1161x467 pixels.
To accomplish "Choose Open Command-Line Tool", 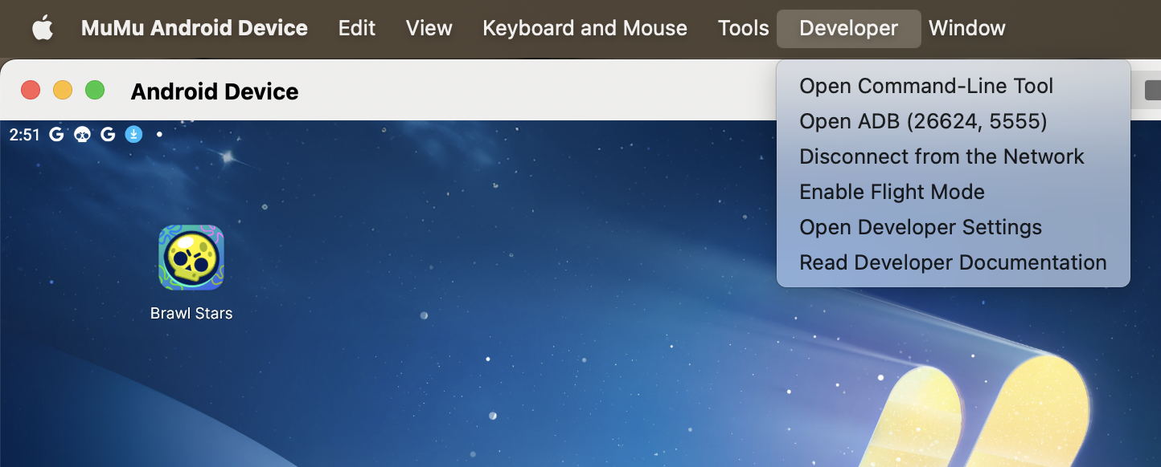I will (926, 86).
